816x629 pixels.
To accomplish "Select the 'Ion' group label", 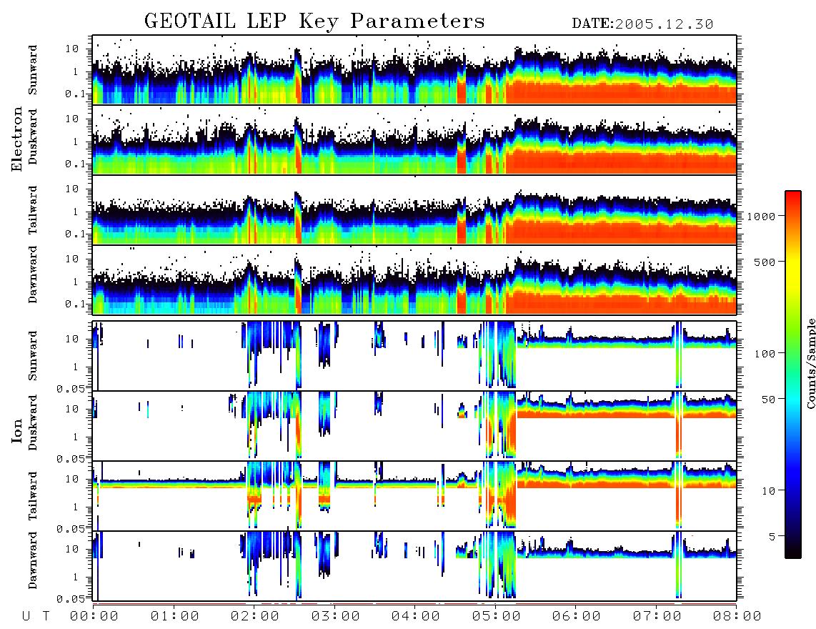I will pyautogui.click(x=17, y=430).
